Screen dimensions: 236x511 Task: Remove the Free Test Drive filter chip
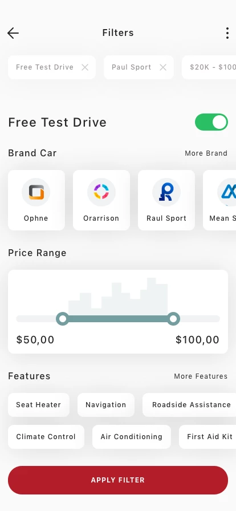pos(85,67)
